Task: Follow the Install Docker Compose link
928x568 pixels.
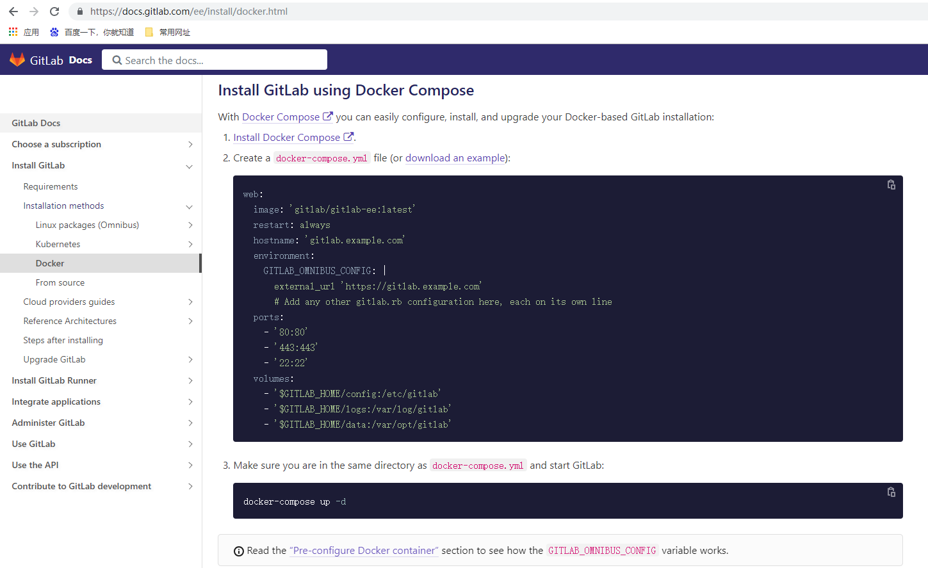Action: tap(287, 138)
